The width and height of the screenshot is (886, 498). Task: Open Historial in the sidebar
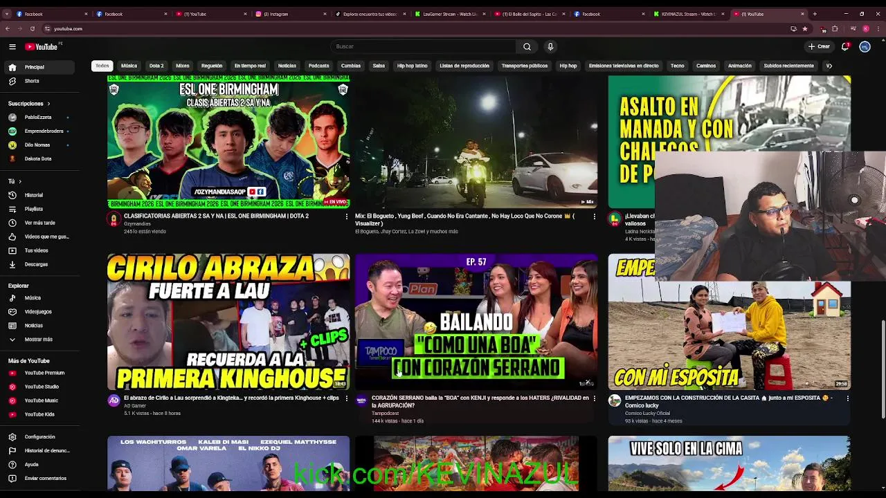pyautogui.click(x=38, y=195)
